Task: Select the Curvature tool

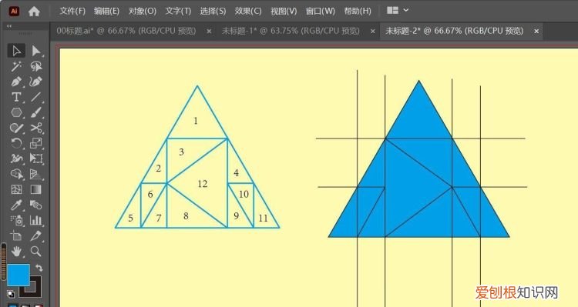Action: click(36, 82)
